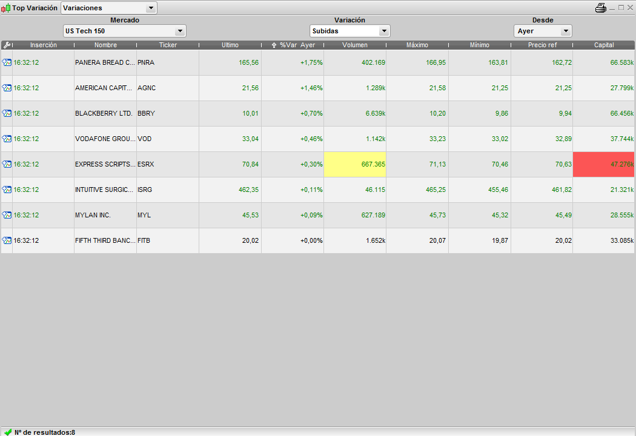This screenshot has width=636, height=436.
Task: Open chart icon for VODAFONE GROU... row
Action: 7,139
